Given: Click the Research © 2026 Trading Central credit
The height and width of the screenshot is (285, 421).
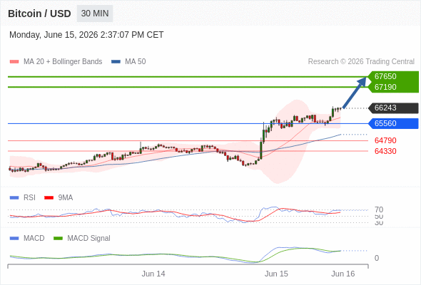Looking at the screenshot, I should click(361, 62).
